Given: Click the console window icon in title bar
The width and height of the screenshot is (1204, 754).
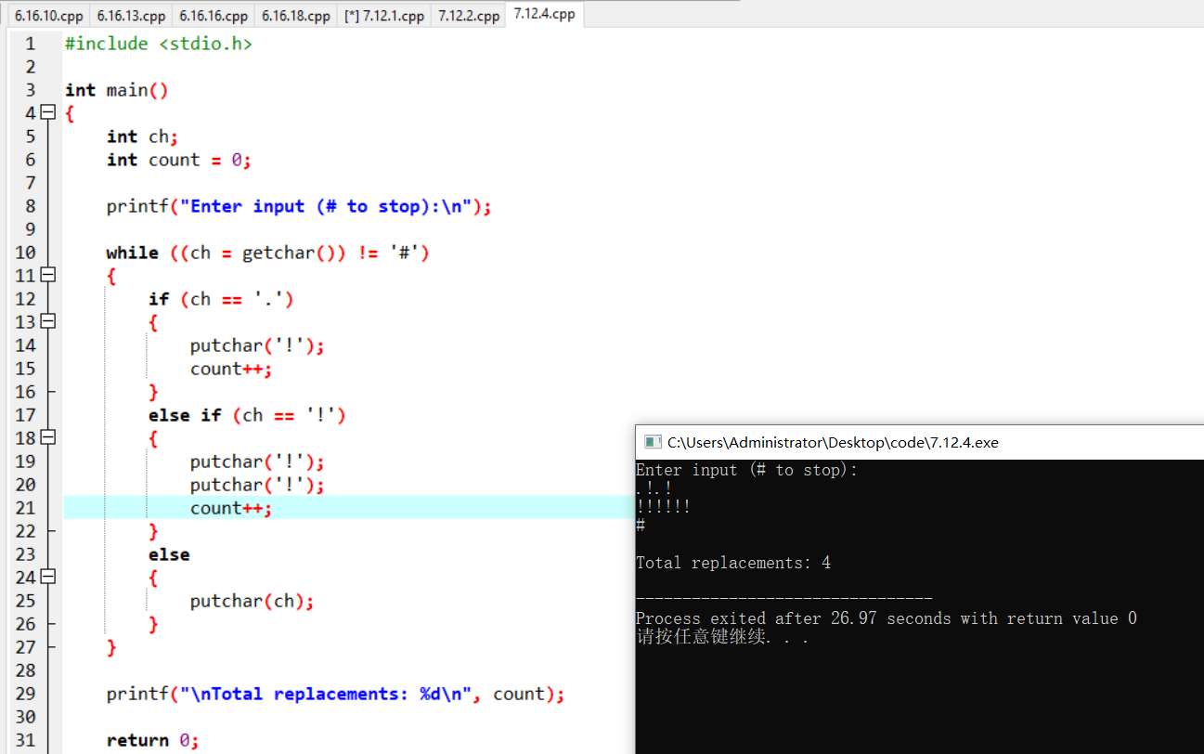Looking at the screenshot, I should 653,442.
